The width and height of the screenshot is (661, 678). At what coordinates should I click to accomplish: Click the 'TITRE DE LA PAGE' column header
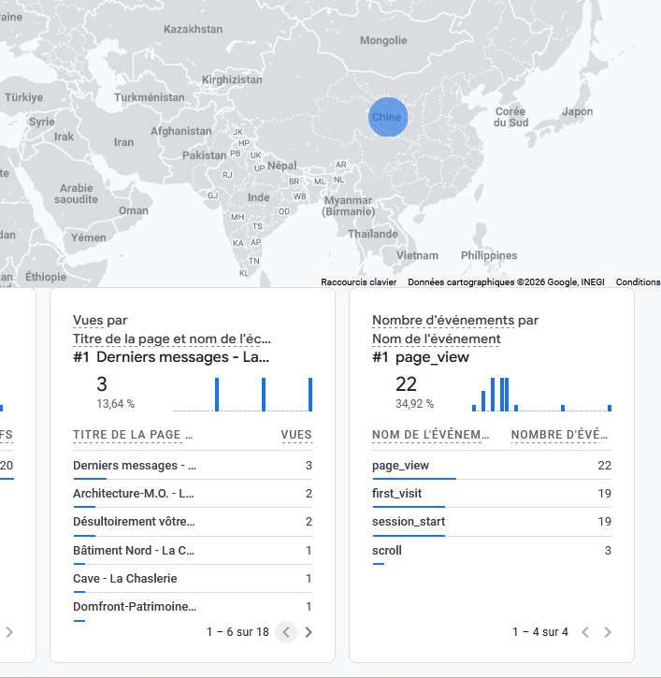133,435
